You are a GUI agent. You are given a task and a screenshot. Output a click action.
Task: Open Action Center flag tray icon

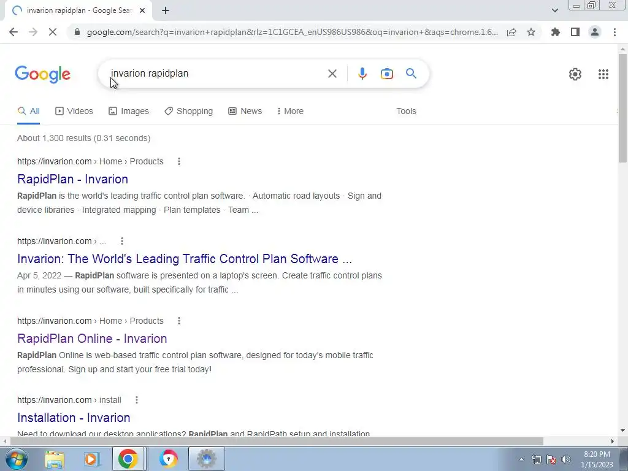[551, 459]
